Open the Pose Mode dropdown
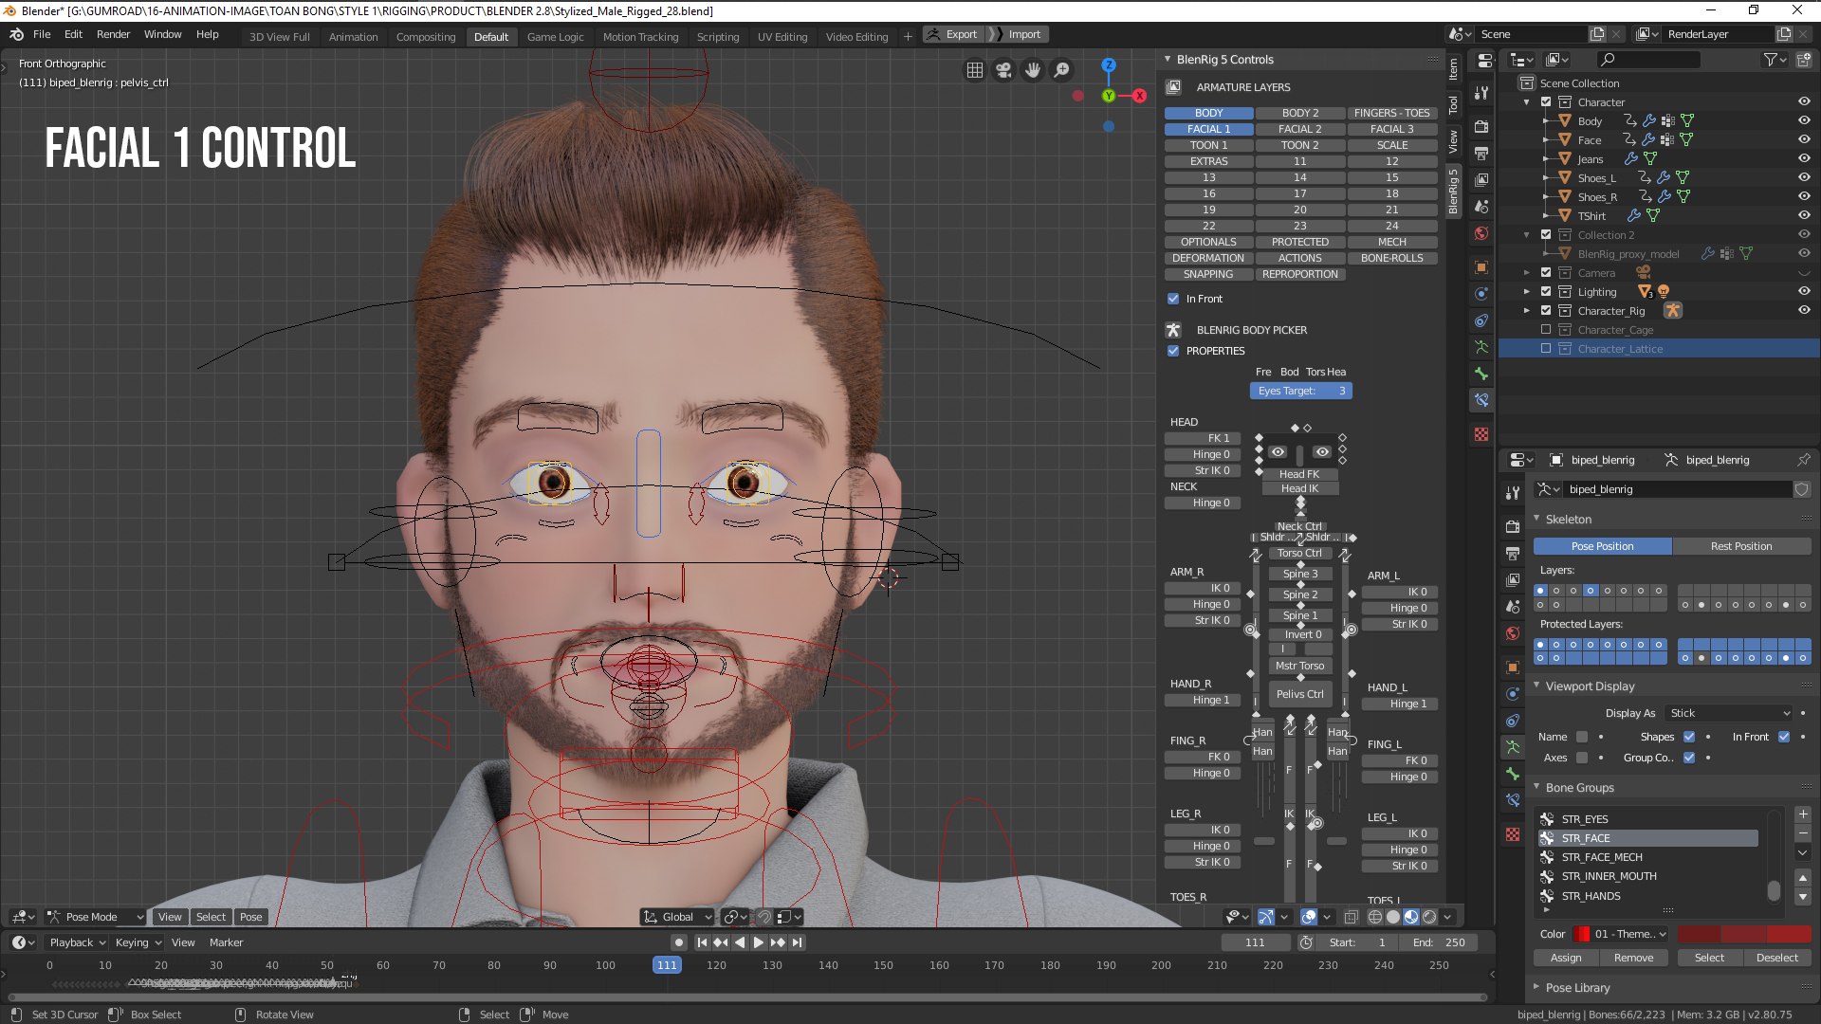This screenshot has width=1821, height=1024. click(96, 917)
